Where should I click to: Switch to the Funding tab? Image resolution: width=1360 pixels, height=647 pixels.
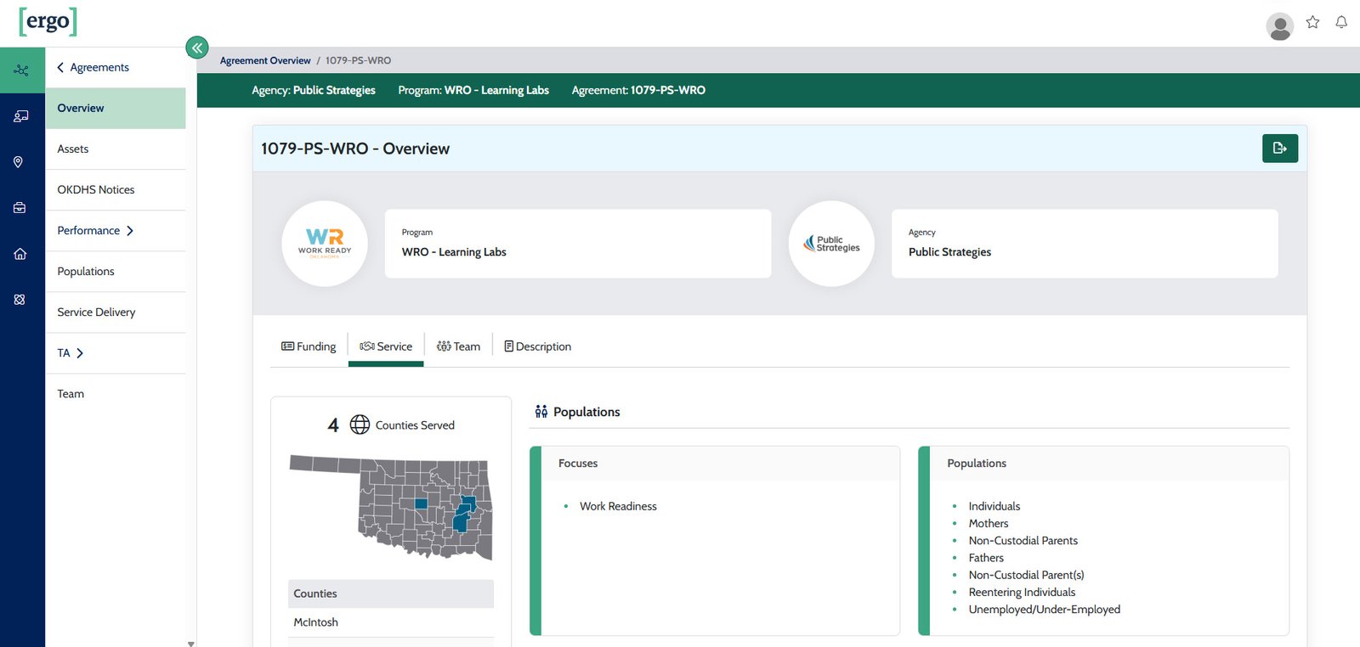[x=309, y=346]
